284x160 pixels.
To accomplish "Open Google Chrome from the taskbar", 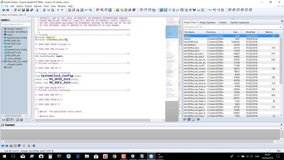I will point(114,156).
